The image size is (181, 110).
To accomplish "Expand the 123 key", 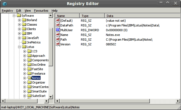I will point(25,51).
